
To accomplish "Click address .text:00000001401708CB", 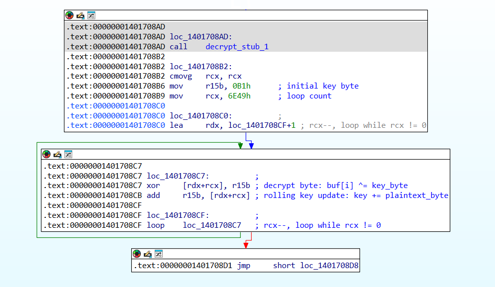I will [93, 196].
